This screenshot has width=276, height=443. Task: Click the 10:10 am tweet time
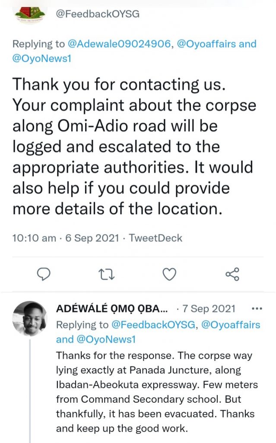34,238
